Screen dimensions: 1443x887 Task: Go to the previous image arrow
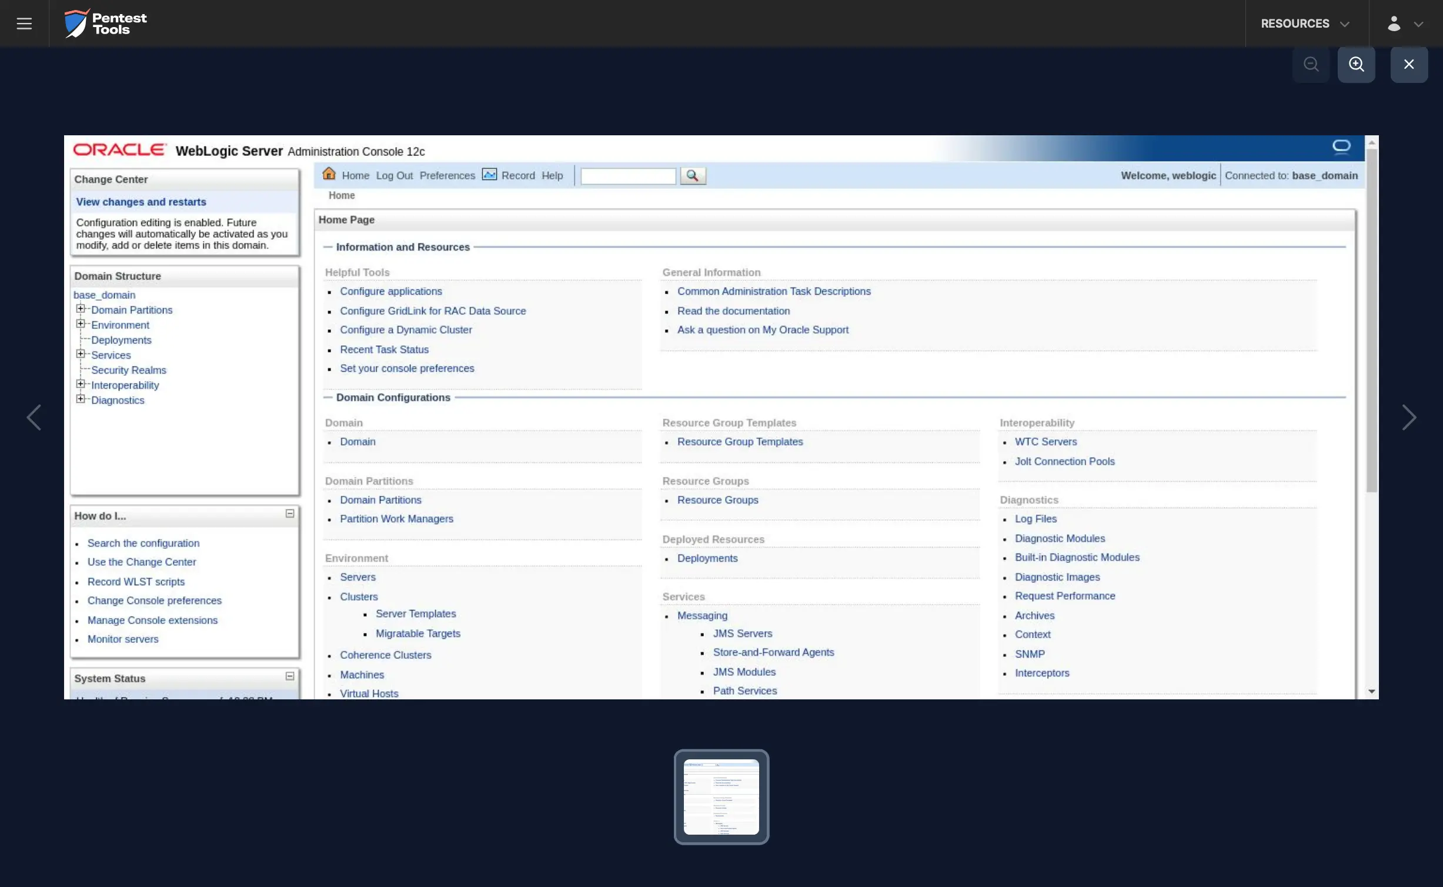click(34, 417)
